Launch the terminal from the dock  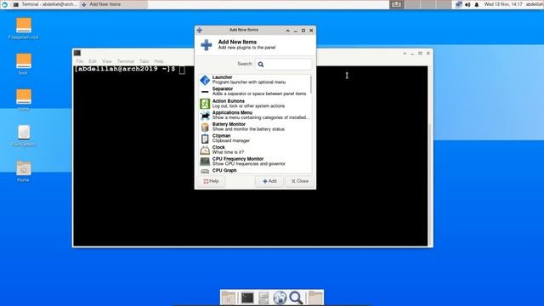coord(247,297)
